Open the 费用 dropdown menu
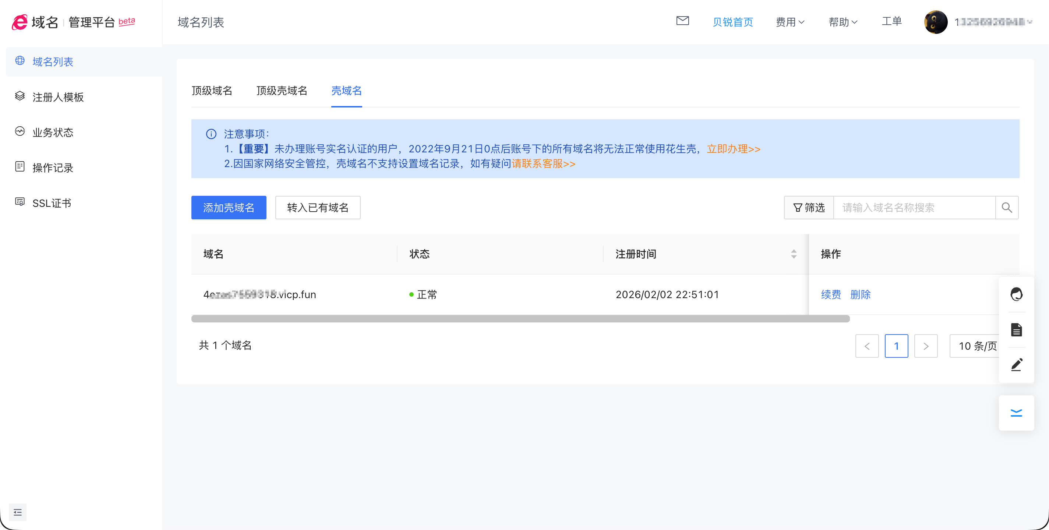This screenshot has height=530, width=1049. tap(789, 22)
